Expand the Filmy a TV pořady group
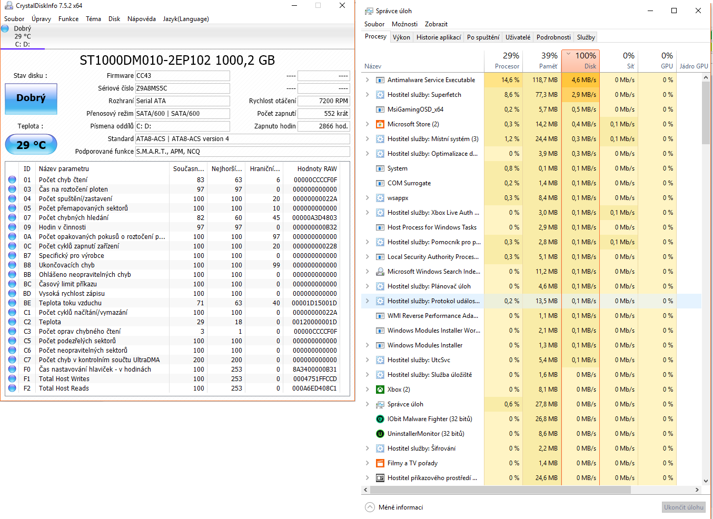 368,463
